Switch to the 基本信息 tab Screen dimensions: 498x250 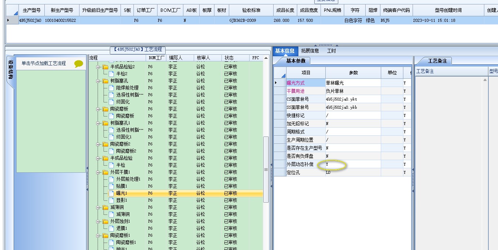285,51
